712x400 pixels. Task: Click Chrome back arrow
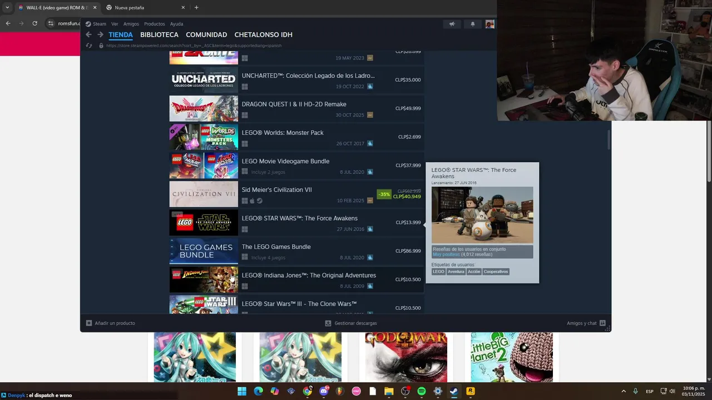[8, 23]
